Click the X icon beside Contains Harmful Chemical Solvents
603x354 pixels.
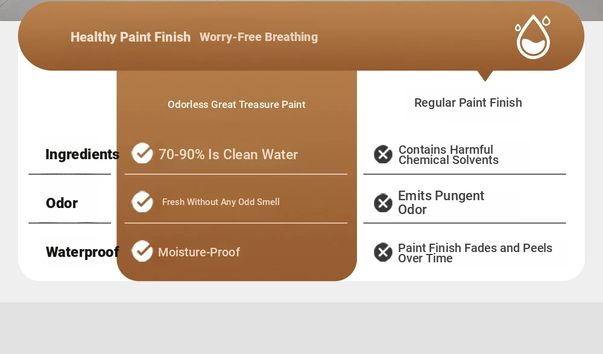pos(383,154)
